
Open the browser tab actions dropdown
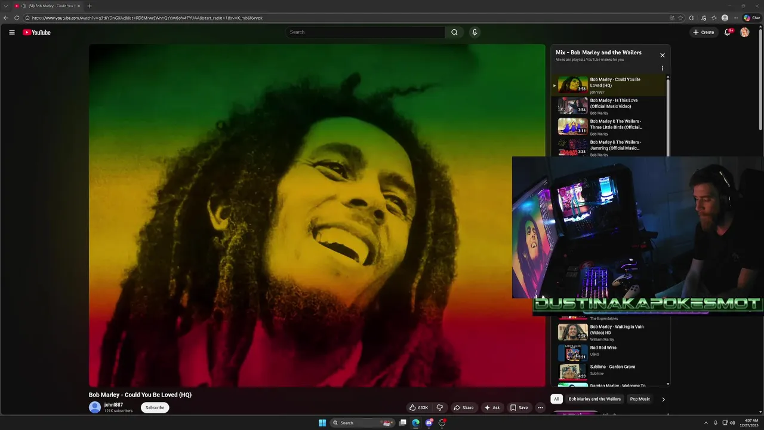5,6
